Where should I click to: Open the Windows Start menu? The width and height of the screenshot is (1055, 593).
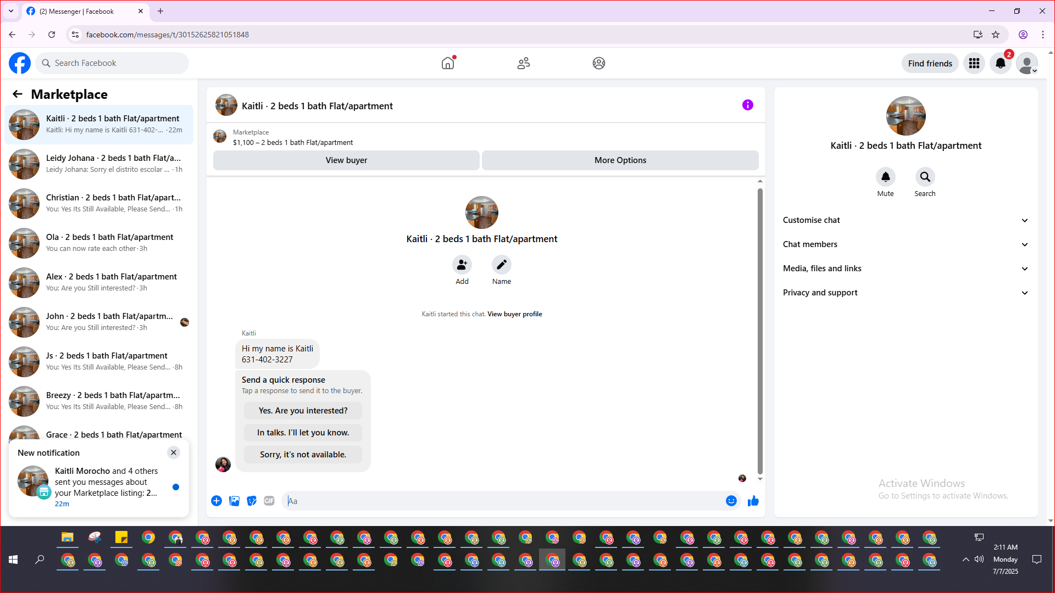pyautogui.click(x=13, y=560)
